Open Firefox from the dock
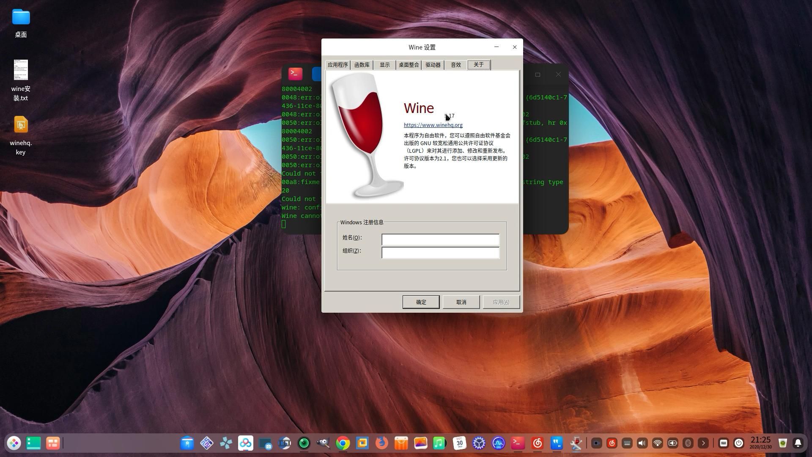The width and height of the screenshot is (812, 457). (381, 443)
